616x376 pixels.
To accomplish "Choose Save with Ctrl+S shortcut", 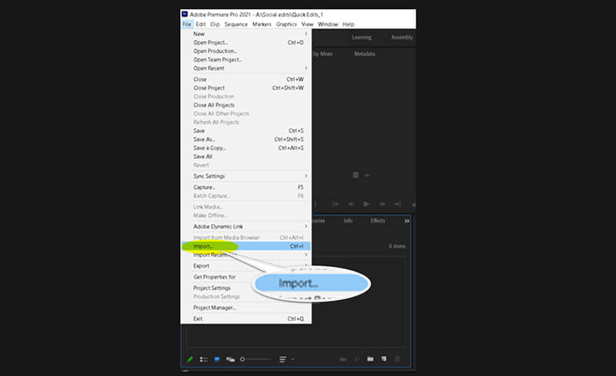I will coord(246,131).
